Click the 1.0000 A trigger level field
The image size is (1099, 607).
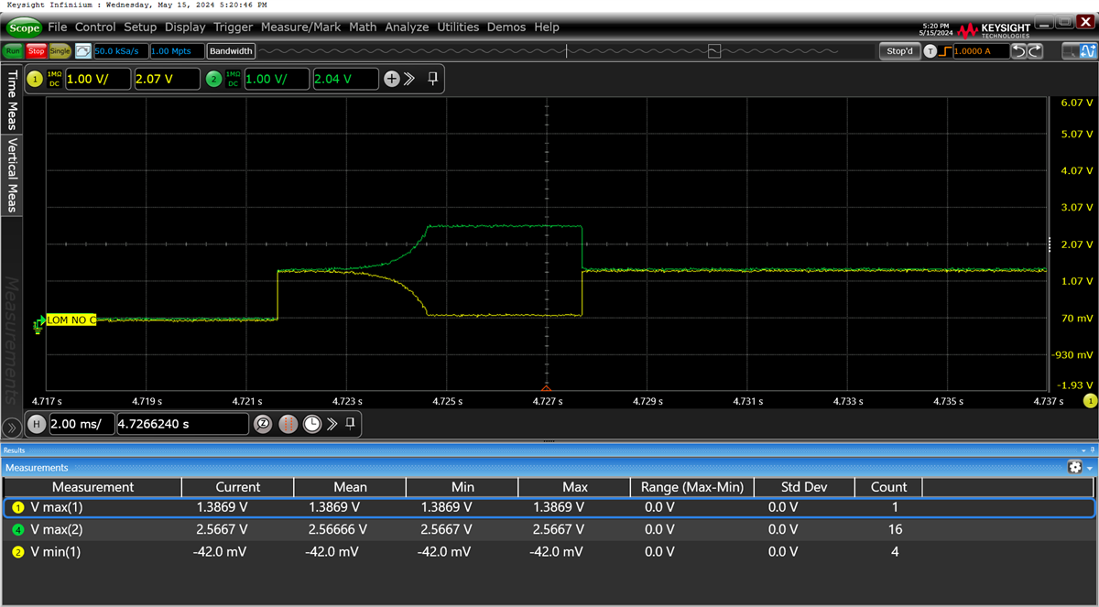tap(981, 51)
